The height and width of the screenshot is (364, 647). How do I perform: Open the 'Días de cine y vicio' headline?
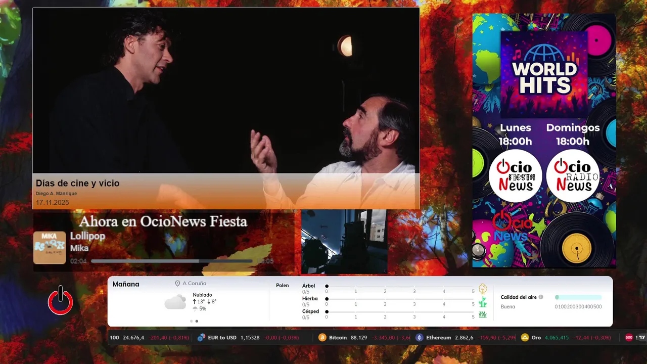(x=77, y=184)
